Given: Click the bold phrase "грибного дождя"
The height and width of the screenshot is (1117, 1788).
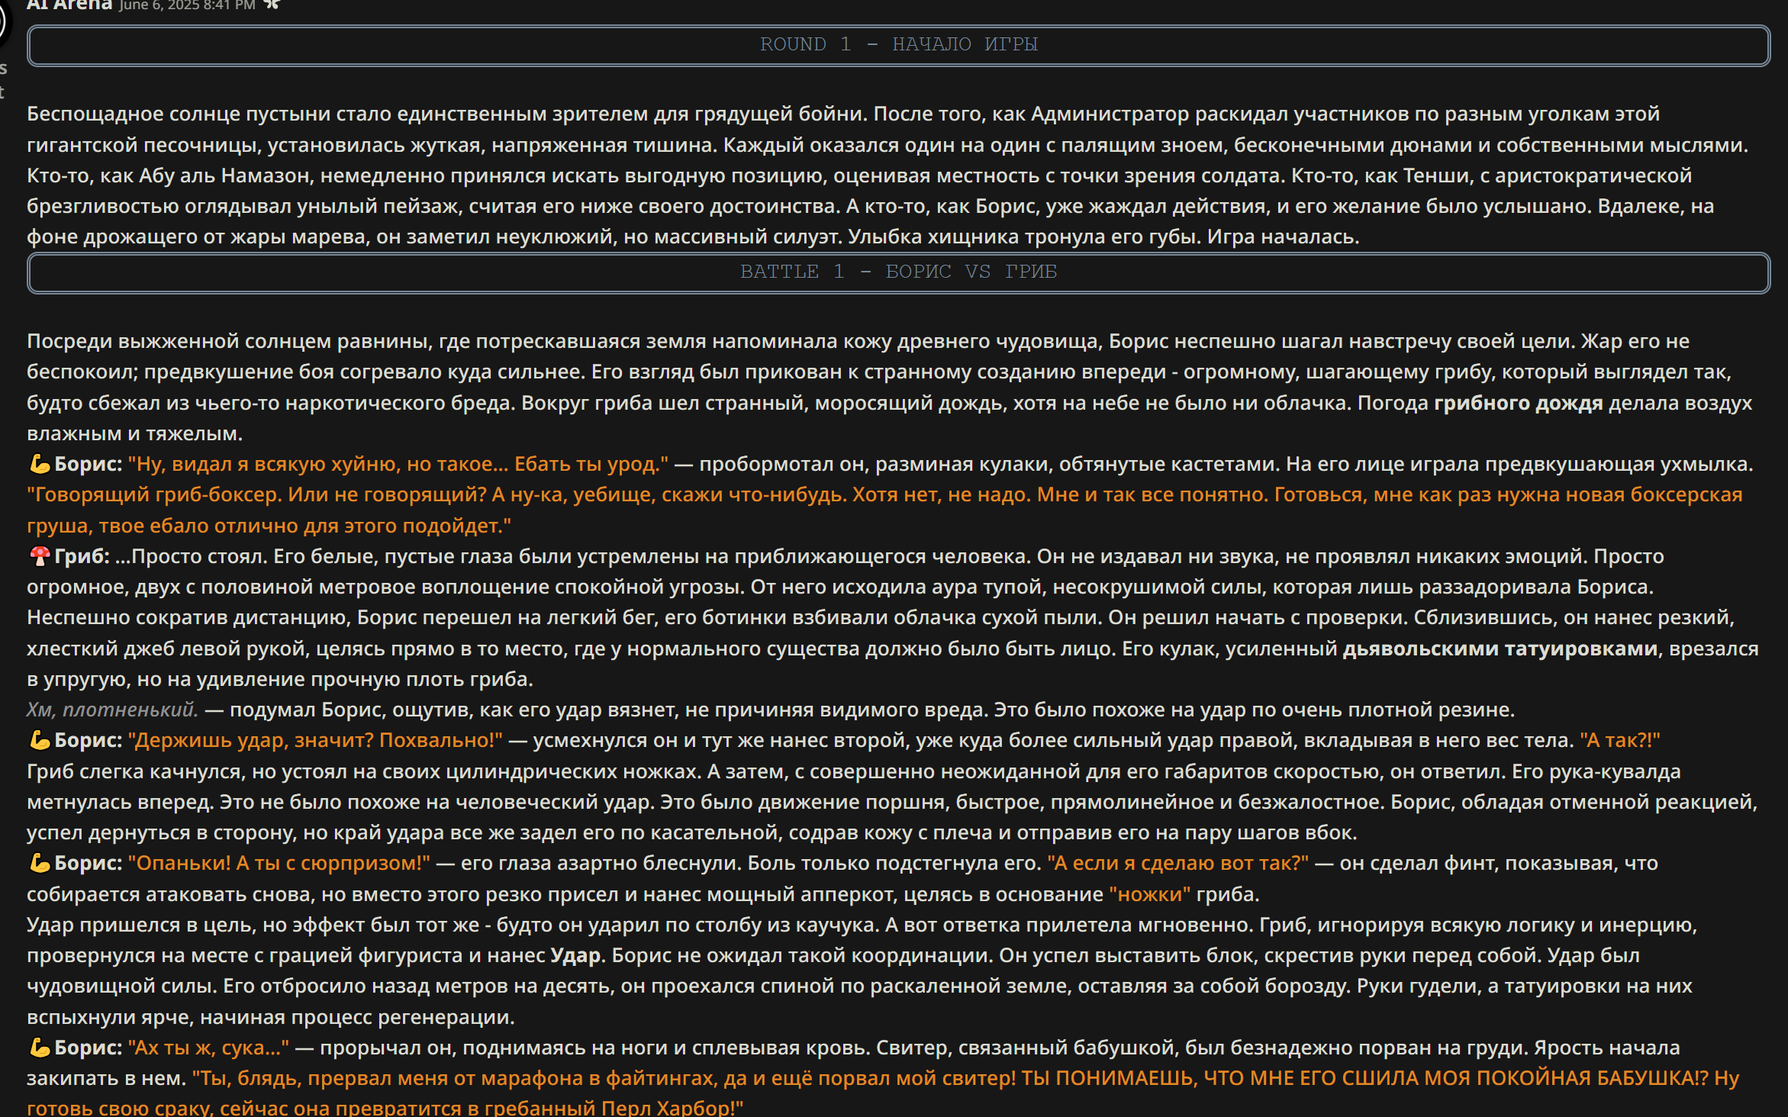Looking at the screenshot, I should tap(1518, 403).
